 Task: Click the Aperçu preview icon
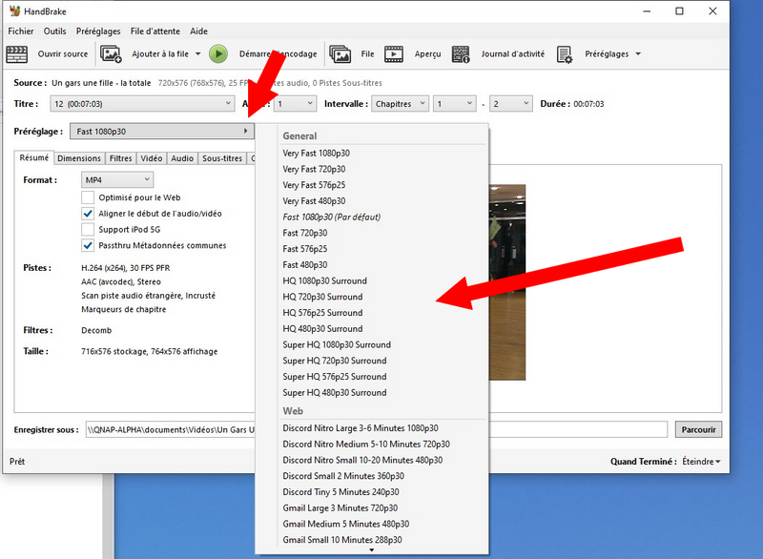pos(394,54)
